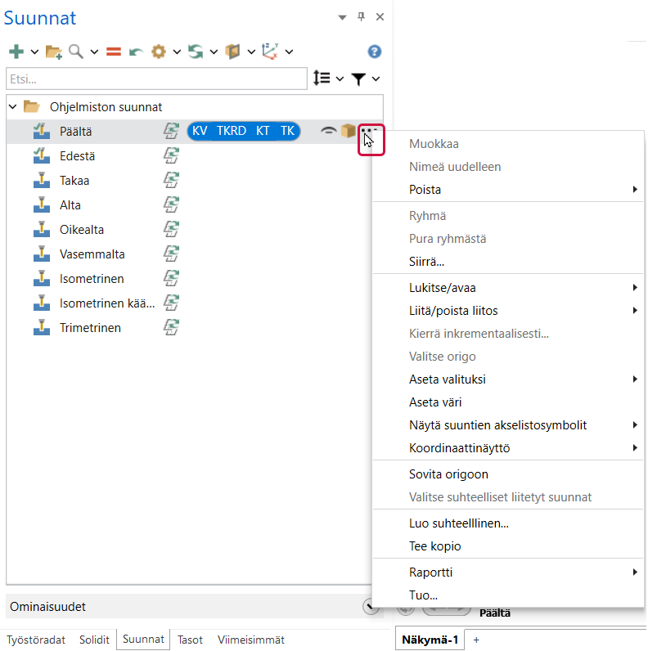Collapse the Ohjelmiston suunnat tree folder
This screenshot has height=651, width=648.
click(x=14, y=107)
